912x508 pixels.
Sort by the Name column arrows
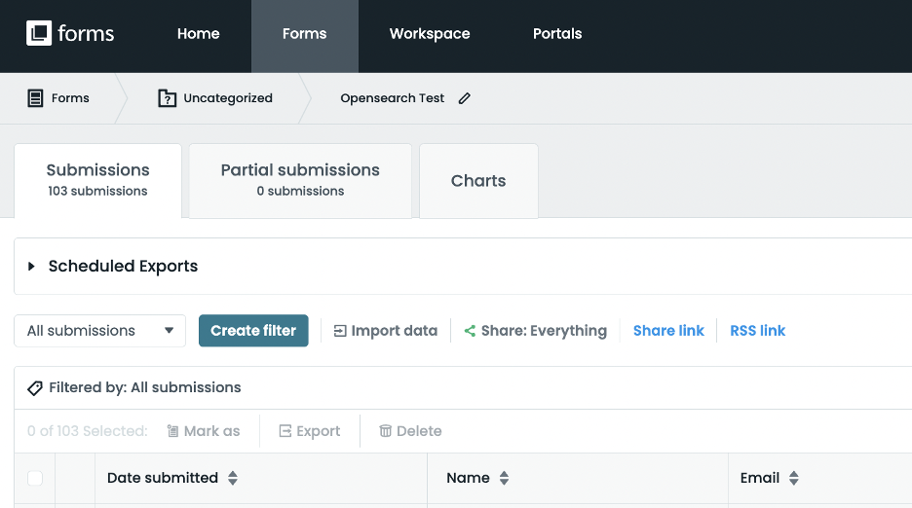(x=504, y=478)
